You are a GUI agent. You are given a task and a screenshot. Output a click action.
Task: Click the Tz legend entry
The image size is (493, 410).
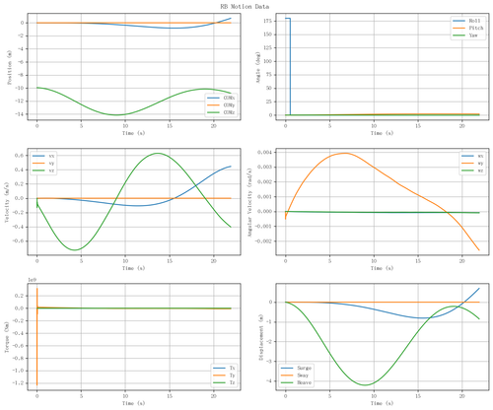click(x=224, y=382)
